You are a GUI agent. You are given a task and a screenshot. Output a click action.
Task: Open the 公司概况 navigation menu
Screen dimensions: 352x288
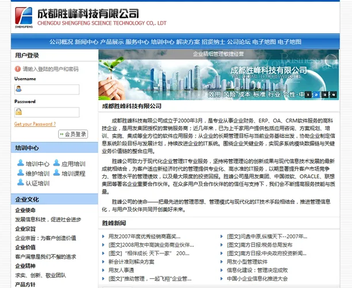point(61,42)
